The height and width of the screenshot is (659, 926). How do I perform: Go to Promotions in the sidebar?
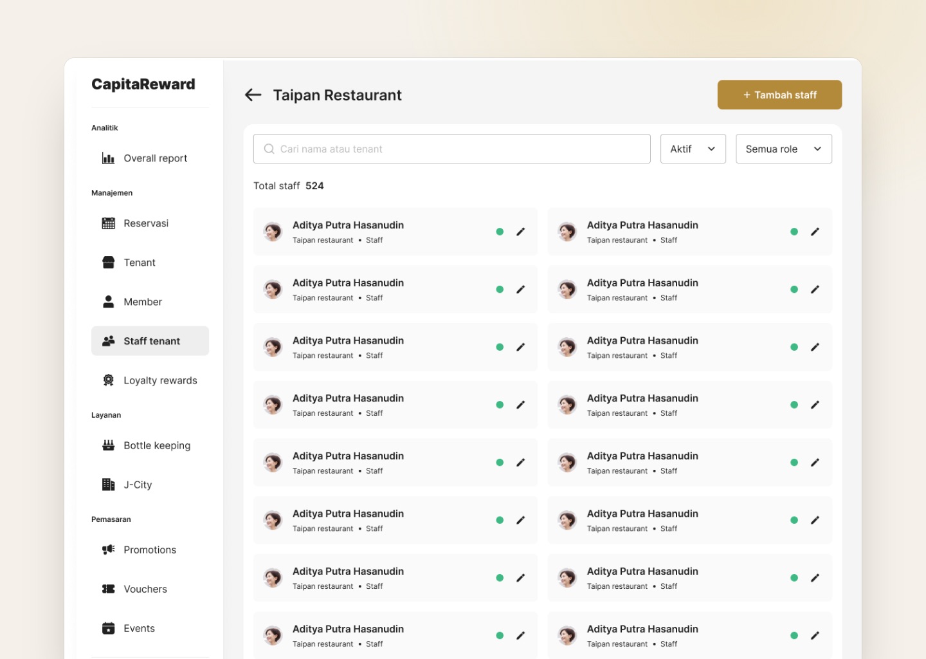[x=150, y=550]
